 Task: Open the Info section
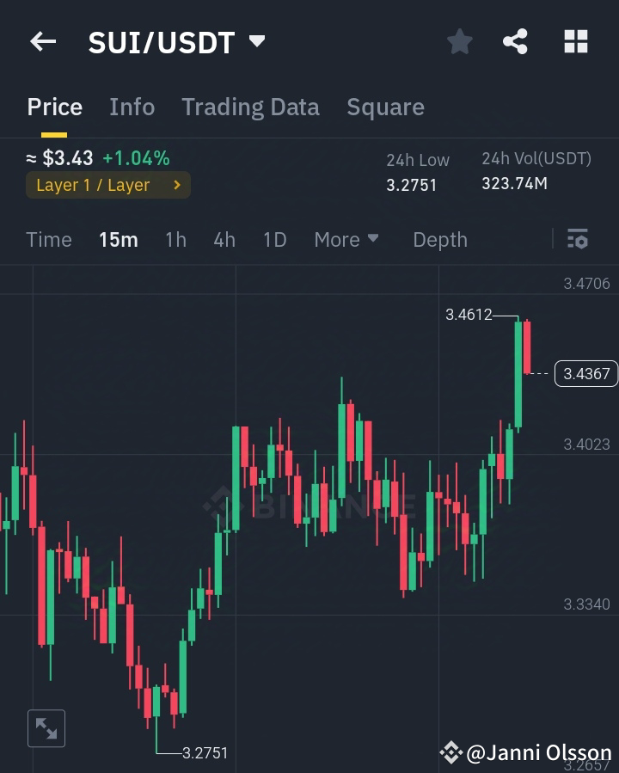pyautogui.click(x=132, y=107)
